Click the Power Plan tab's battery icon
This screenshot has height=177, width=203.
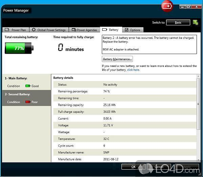pos(7,30)
